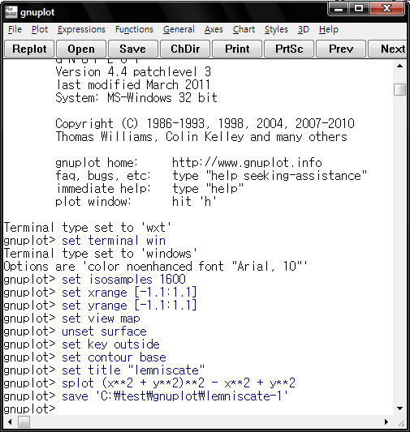Click the text 'set yrange [-1.1:1.1]'
The image size is (410, 432).
pos(129,306)
